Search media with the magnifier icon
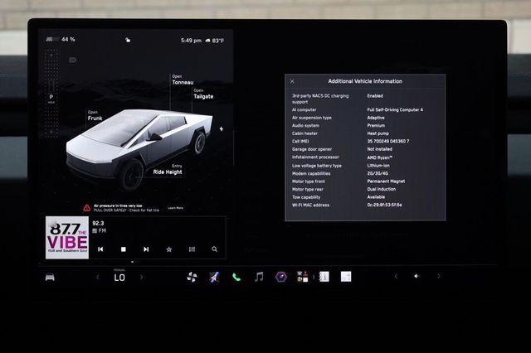This screenshot has height=353, width=531. 214,249
